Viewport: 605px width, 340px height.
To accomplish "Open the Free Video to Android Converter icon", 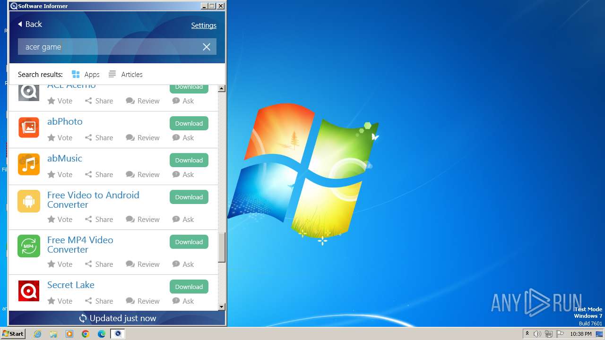I will [29, 201].
